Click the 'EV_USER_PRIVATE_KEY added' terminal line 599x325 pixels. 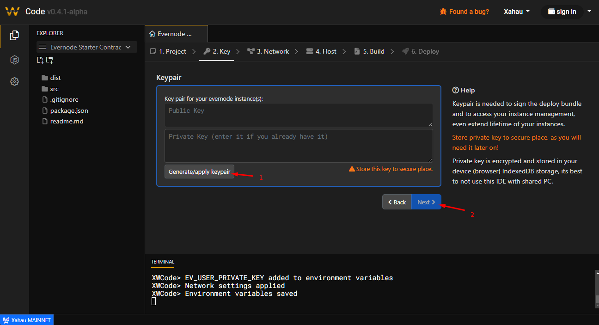pos(272,278)
